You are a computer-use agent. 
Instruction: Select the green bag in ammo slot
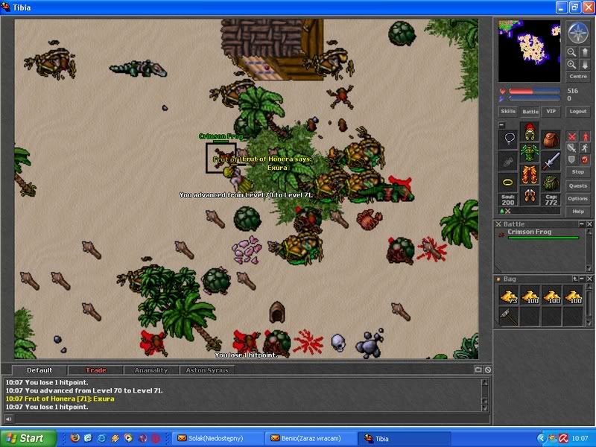point(551,182)
